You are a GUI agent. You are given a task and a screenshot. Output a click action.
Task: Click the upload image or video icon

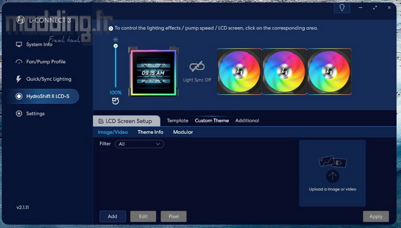pos(332,175)
